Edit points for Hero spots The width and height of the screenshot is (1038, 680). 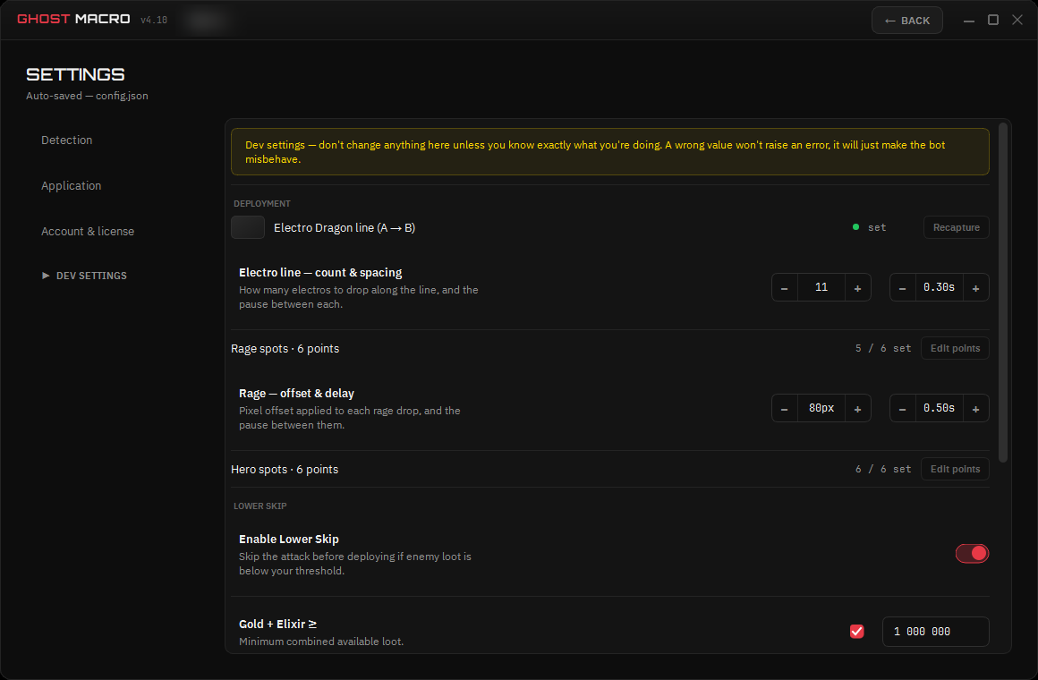coord(955,469)
